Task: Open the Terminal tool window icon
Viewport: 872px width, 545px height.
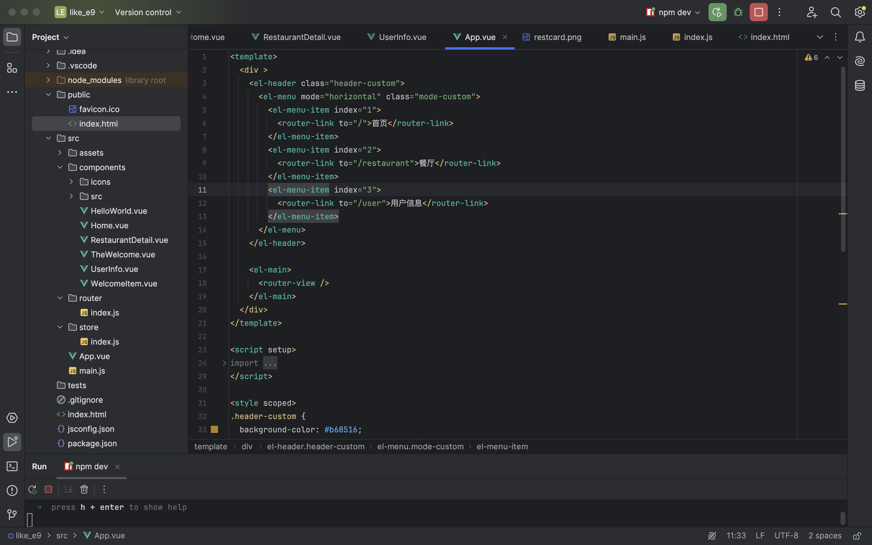Action: click(12, 466)
